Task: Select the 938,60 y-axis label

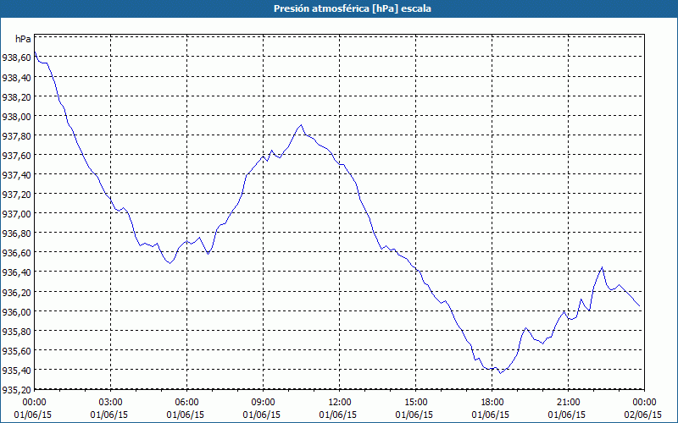Action: click(x=16, y=58)
